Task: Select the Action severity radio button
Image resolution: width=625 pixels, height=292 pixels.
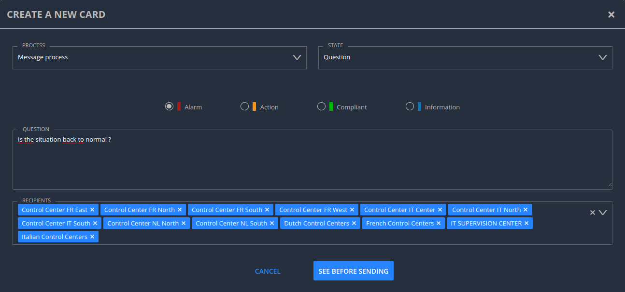Action: click(244, 106)
